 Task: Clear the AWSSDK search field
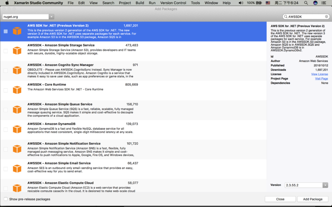[x=327, y=17]
